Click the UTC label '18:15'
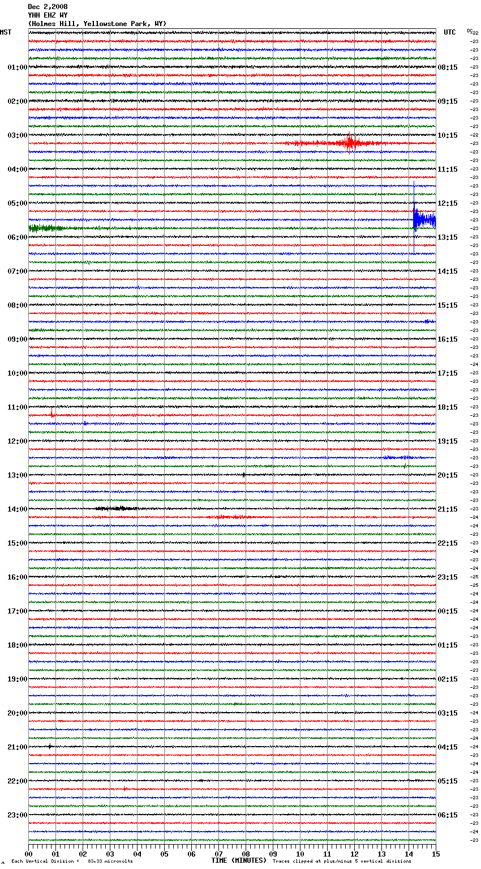 (448, 407)
